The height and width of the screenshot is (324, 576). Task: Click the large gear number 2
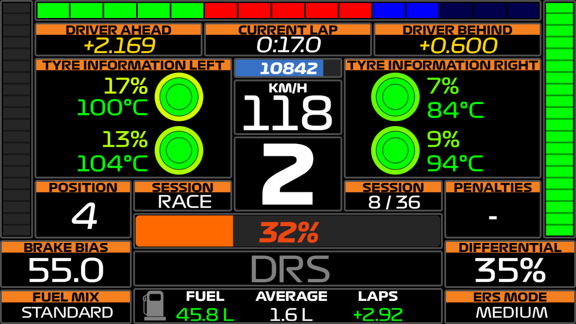pyautogui.click(x=288, y=174)
